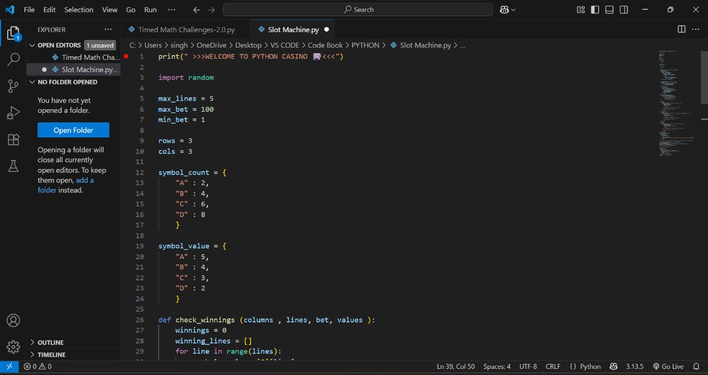Click the Open Folder button
708x375 pixels.
coord(73,130)
